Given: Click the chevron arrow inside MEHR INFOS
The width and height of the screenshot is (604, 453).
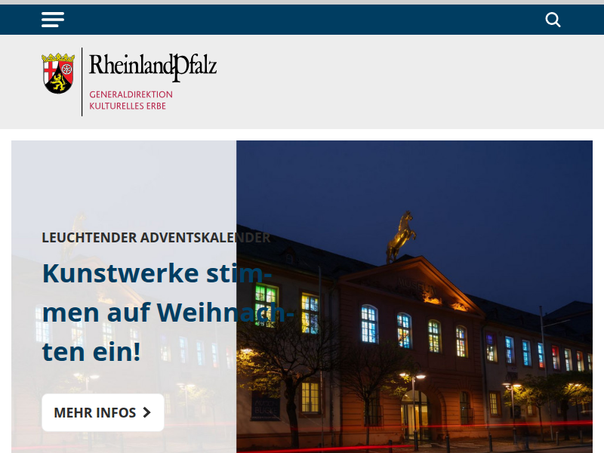Looking at the screenshot, I should 147,412.
